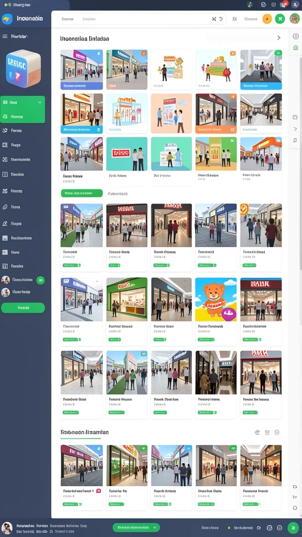302x537 pixels.
Task: Click the green badge beside the first sidebar user
Action: [x=40, y=280]
